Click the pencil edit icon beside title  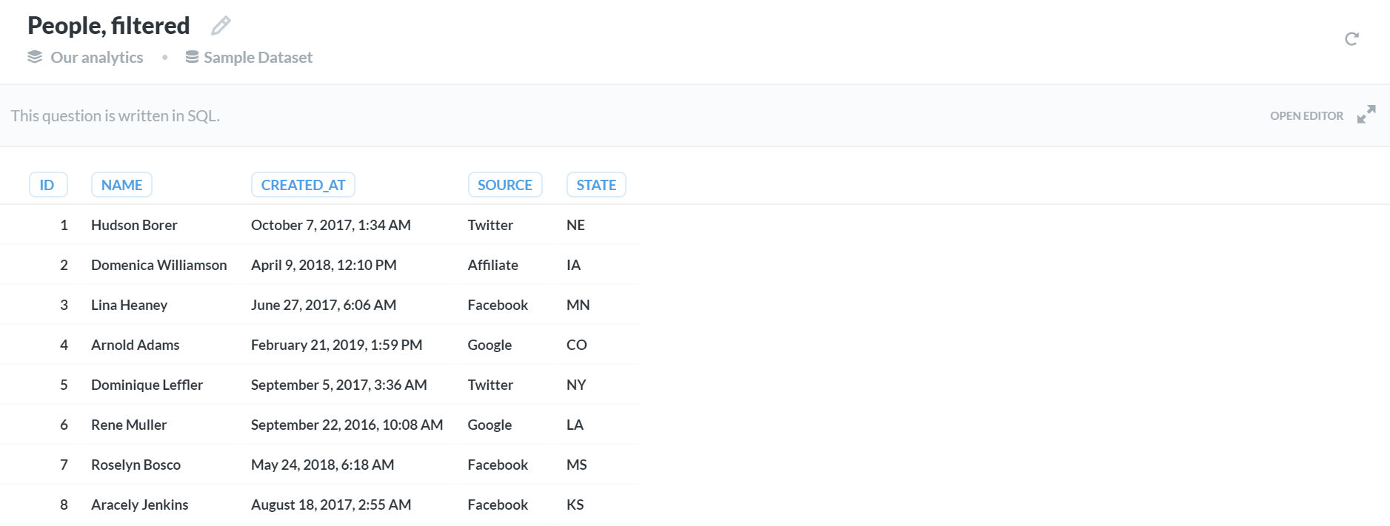point(221,26)
